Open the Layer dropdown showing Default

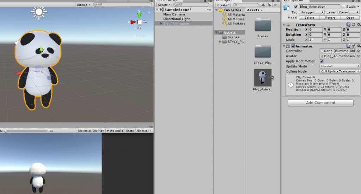point(349,12)
